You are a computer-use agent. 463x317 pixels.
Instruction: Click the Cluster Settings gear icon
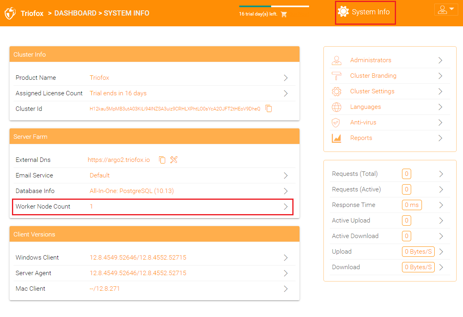[x=336, y=91]
